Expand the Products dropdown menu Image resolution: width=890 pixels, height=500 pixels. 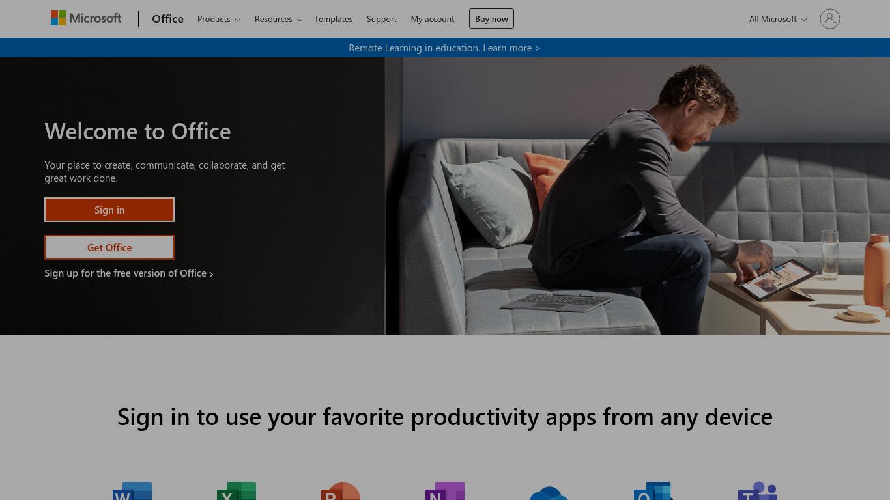pyautogui.click(x=219, y=19)
